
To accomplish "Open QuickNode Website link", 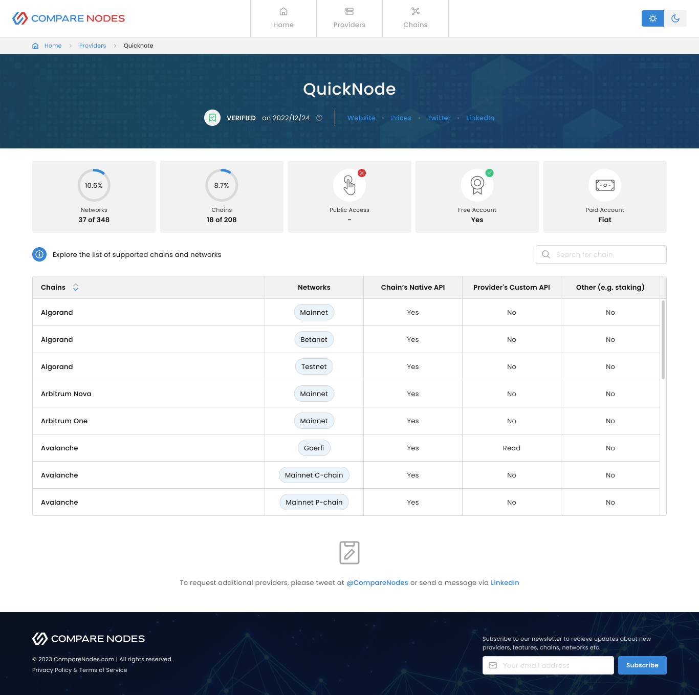I will pyautogui.click(x=361, y=118).
